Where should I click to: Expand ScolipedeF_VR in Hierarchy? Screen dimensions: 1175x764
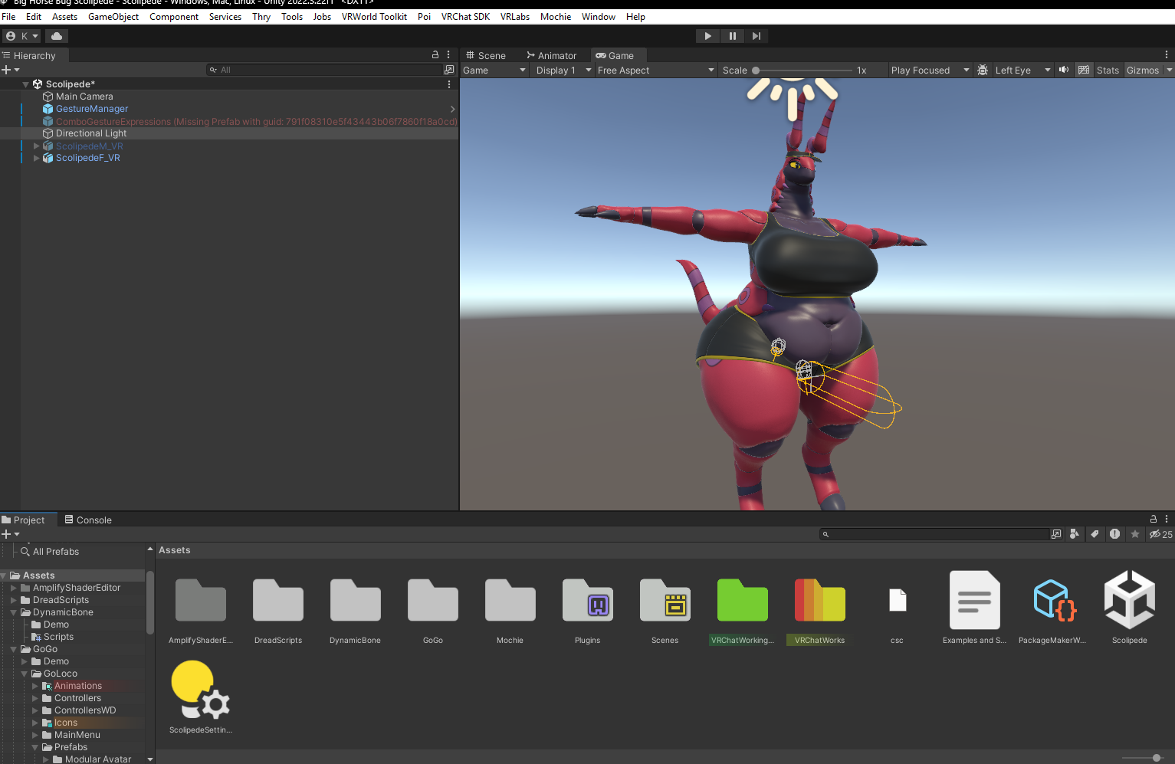coord(36,158)
